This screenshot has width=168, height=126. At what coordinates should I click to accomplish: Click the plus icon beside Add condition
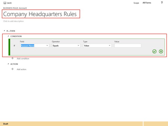tap(12, 58)
